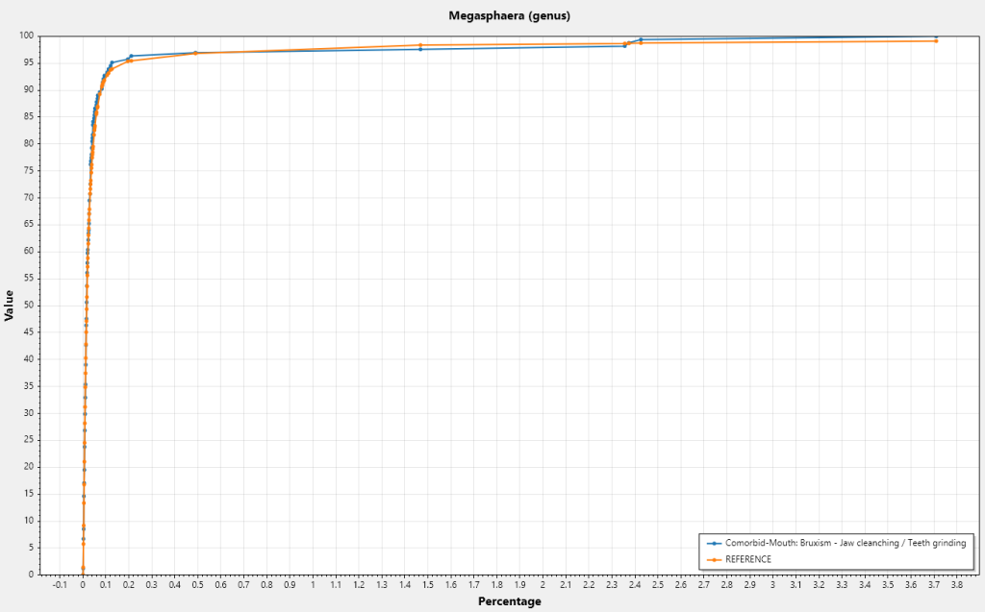Click the 50 tick label on y-axis
The width and height of the screenshot is (985, 612).
29,305
